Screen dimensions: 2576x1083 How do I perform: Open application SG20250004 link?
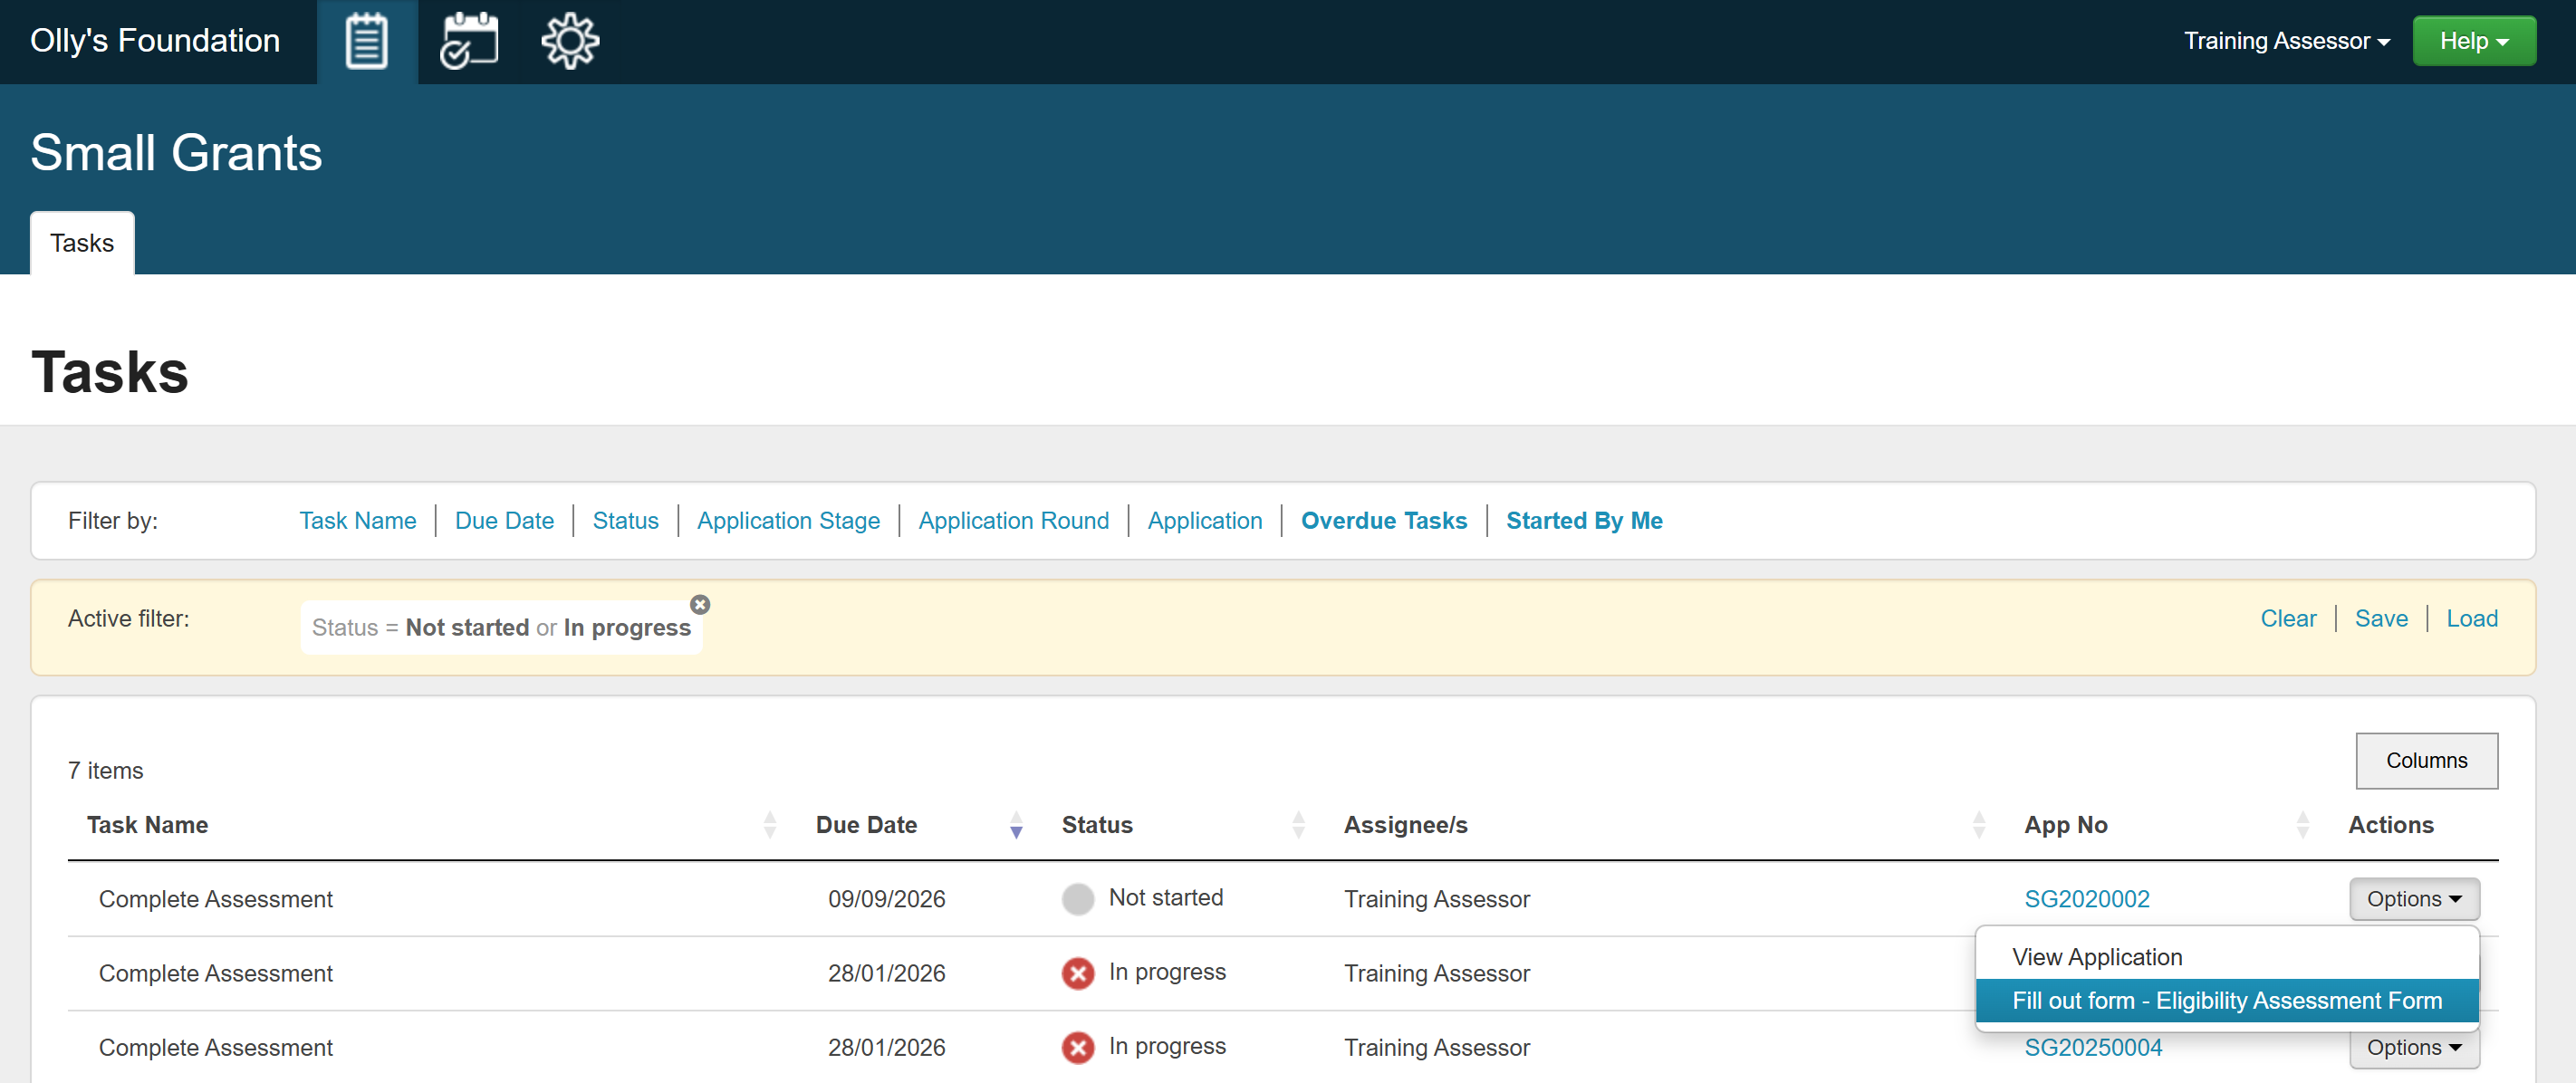click(2092, 1047)
